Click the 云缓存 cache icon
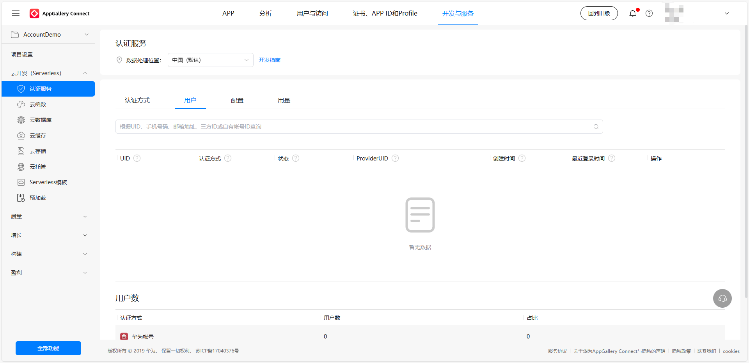Screen dimensions: 749x363 (21, 136)
